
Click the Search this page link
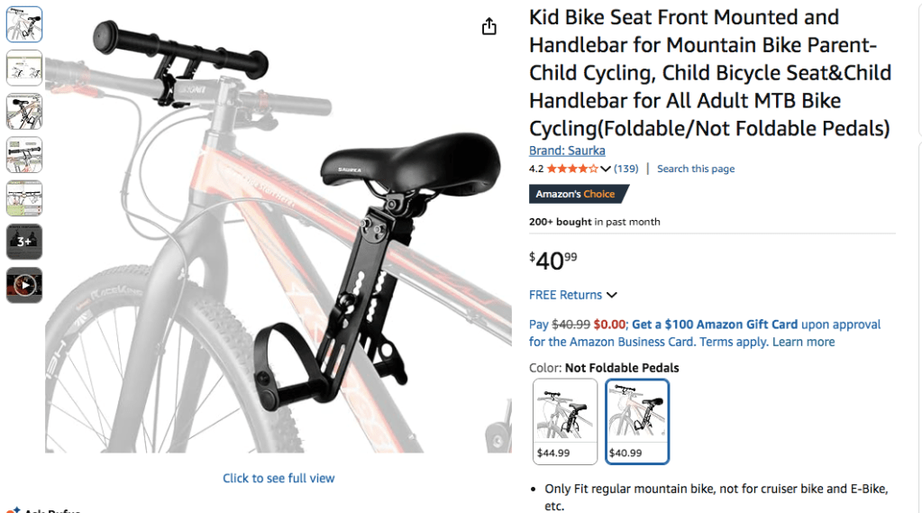[696, 169]
